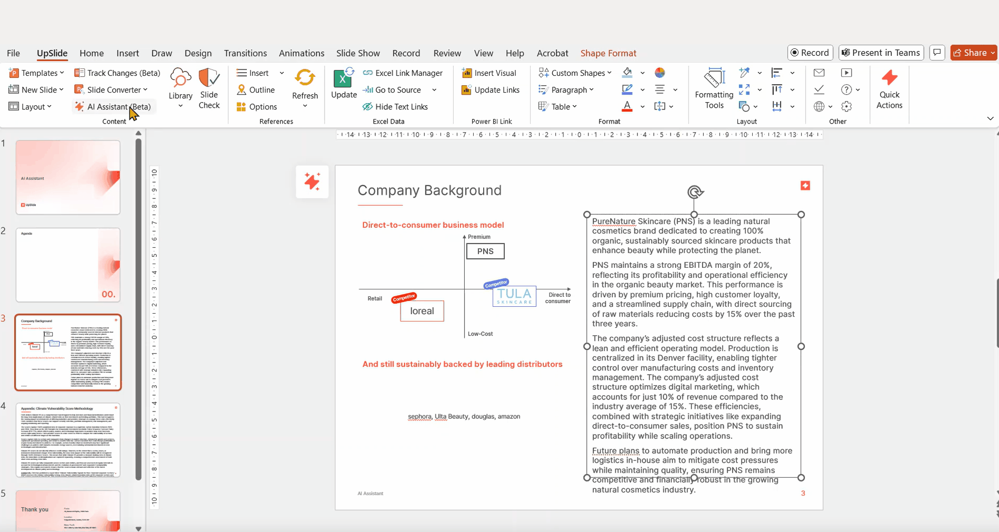Select slide 4 Appendix thumbnail

pos(68,440)
